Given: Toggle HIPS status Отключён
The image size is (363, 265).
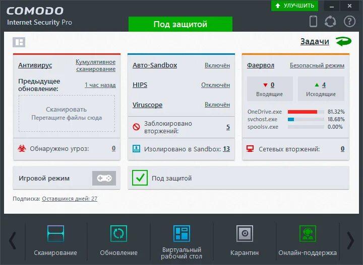Looking at the screenshot, I should click(x=216, y=85).
